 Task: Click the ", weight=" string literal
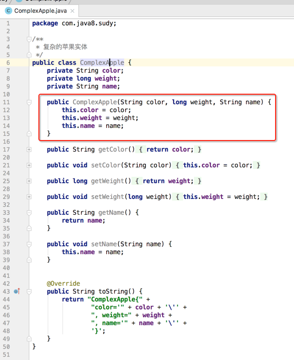tap(111, 315)
